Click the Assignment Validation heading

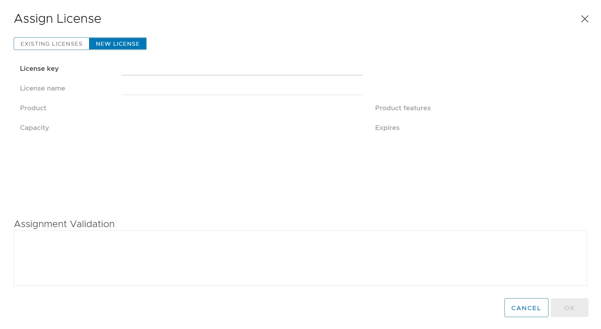(x=64, y=224)
